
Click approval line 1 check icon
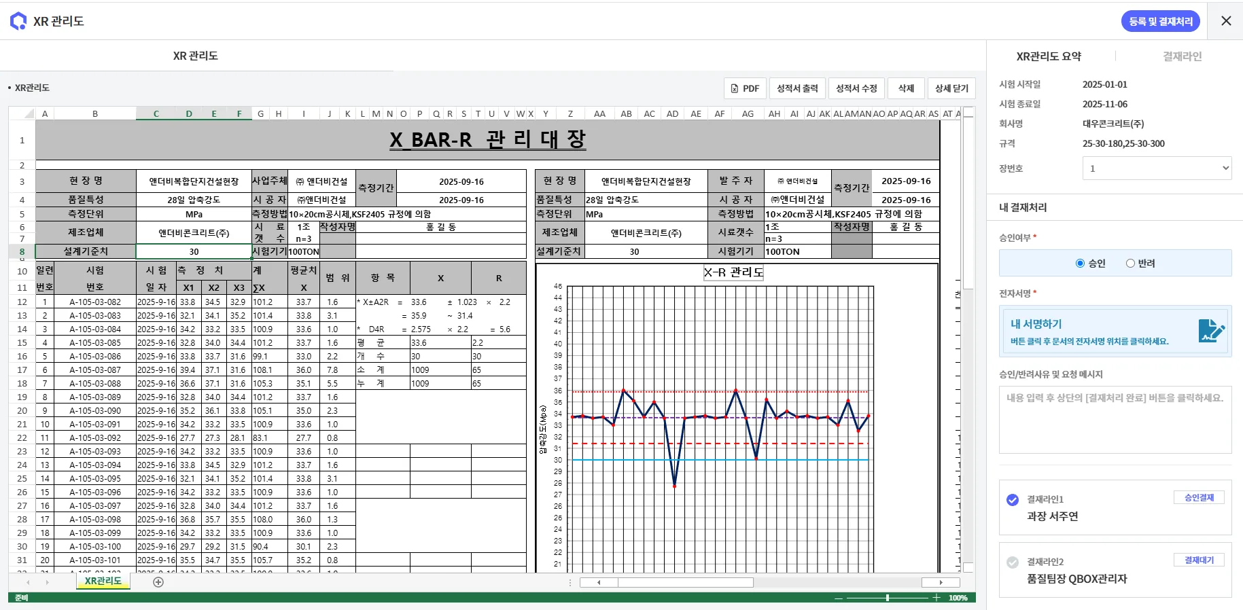[x=1013, y=500]
